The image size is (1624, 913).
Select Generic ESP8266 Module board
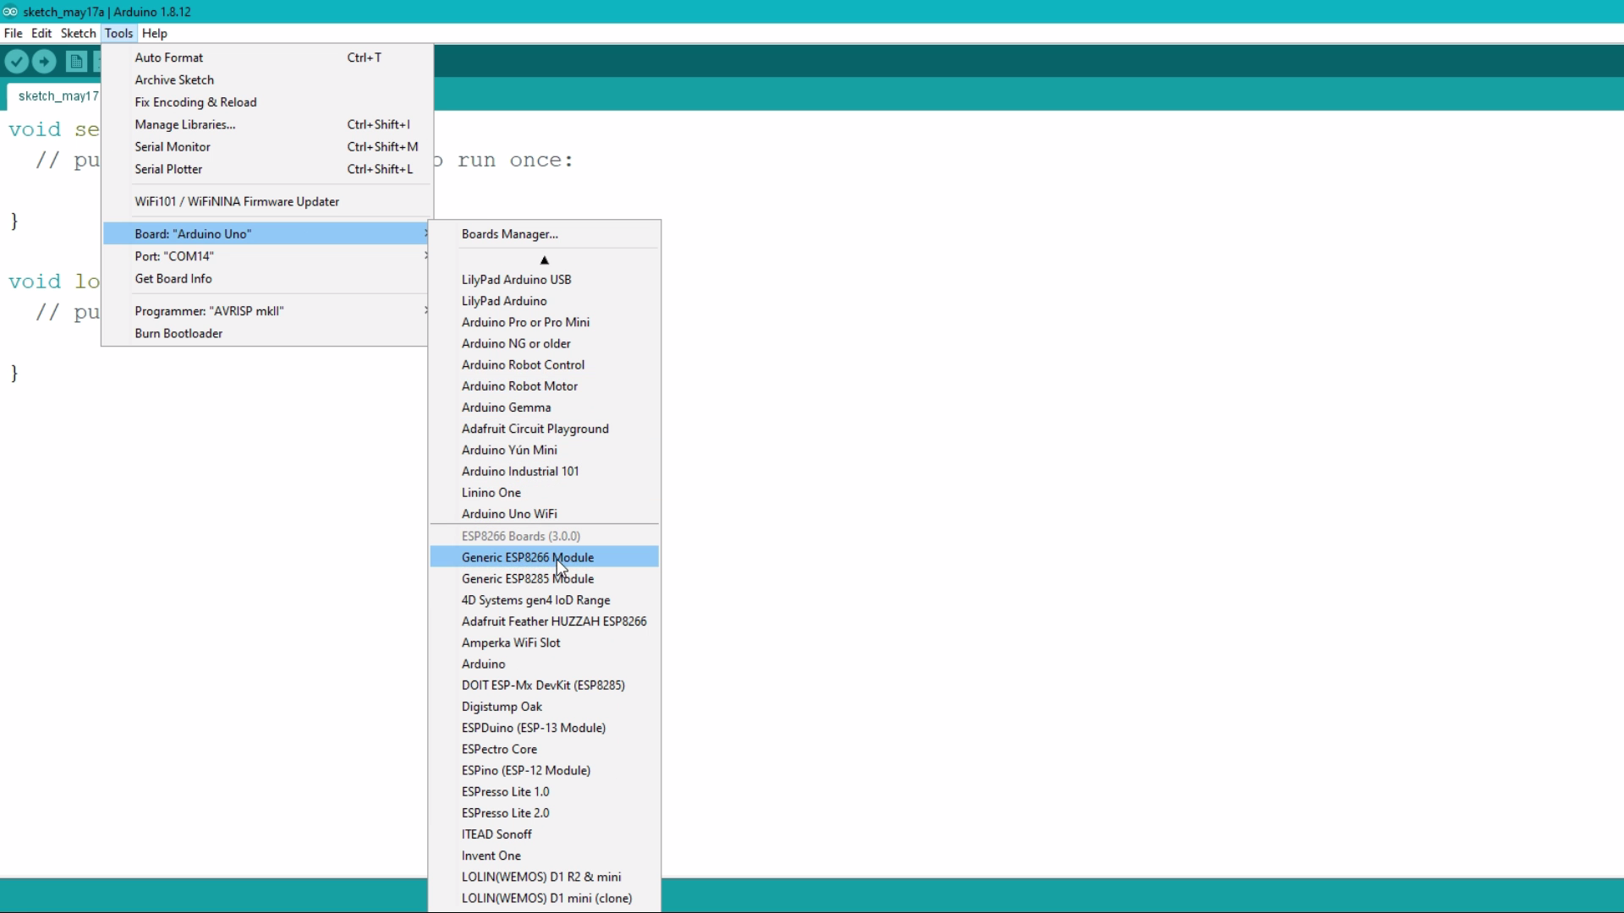click(x=528, y=557)
